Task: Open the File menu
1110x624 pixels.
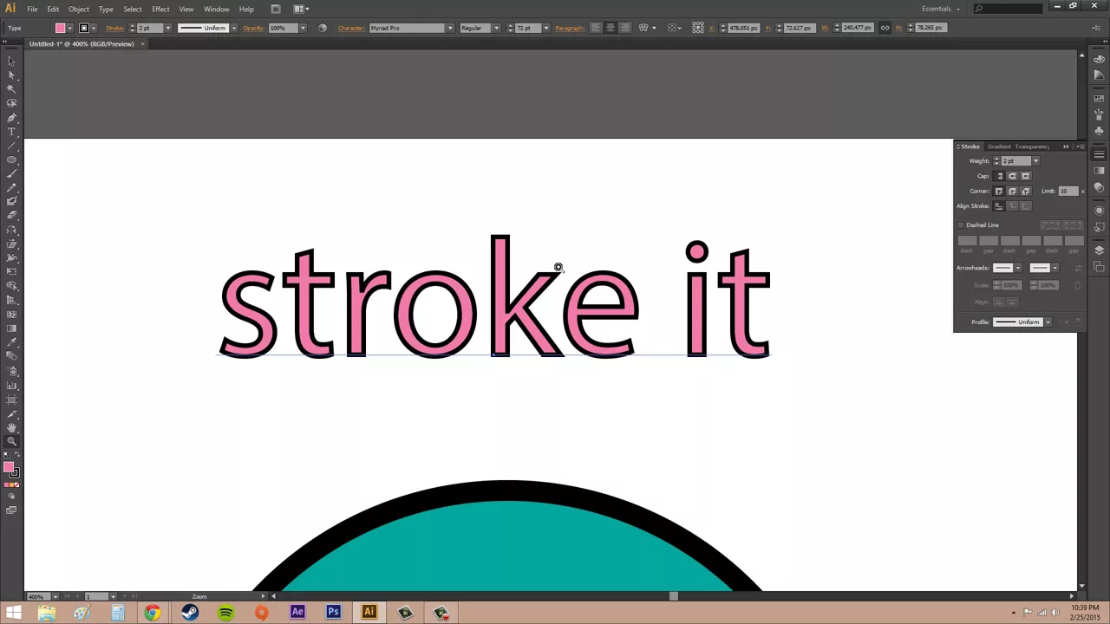Action: coord(32,9)
